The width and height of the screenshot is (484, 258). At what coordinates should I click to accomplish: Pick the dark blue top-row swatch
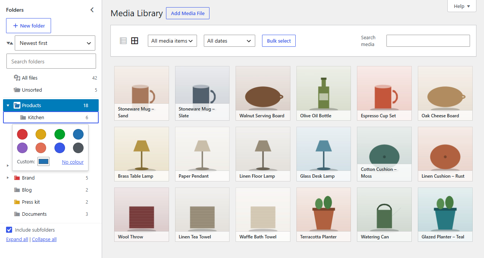pyautogui.click(x=78, y=134)
